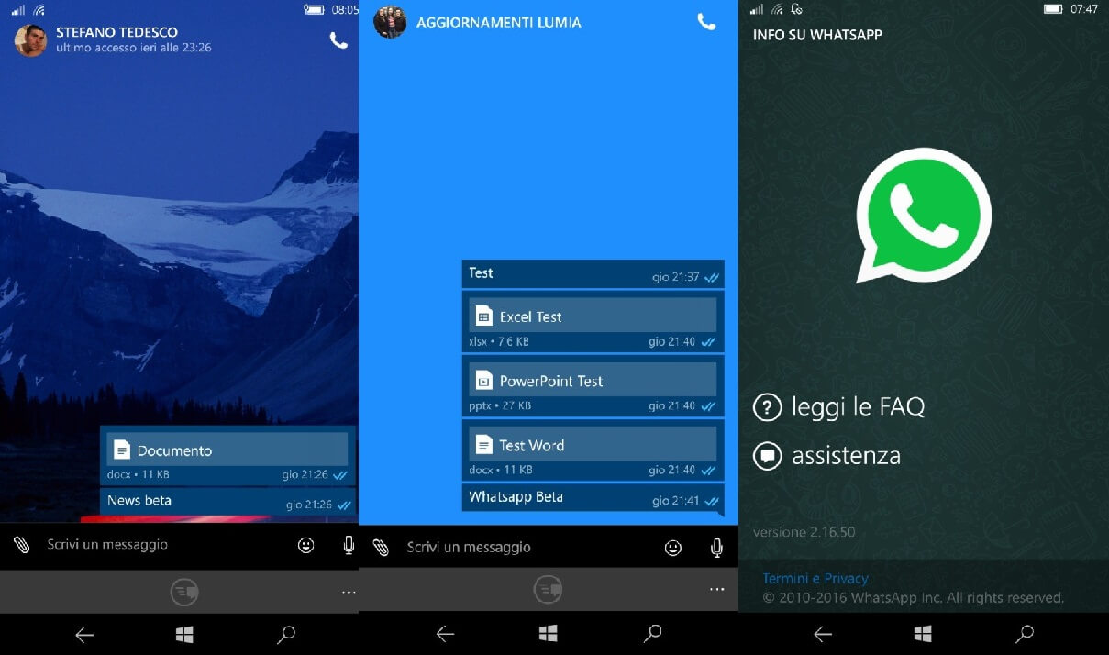Tap the app bar chat icon in Stefano Tedesco chat
1109x655 pixels.
pos(184,592)
